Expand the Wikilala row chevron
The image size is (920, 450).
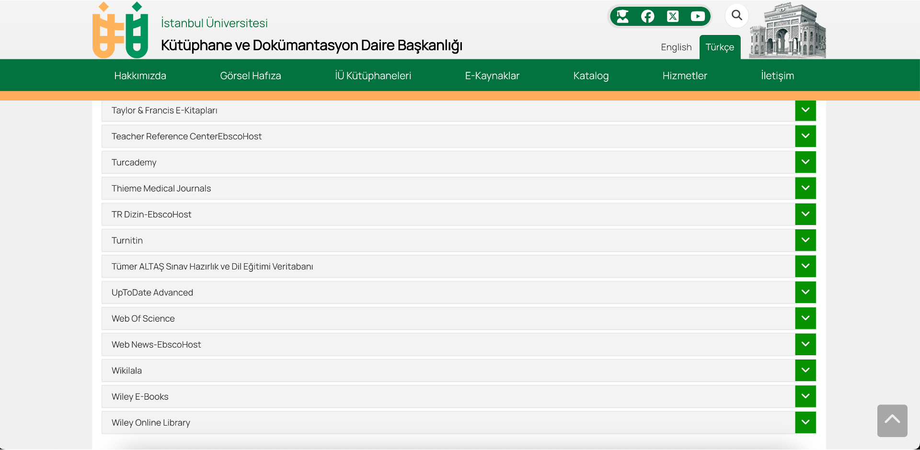[x=805, y=370]
